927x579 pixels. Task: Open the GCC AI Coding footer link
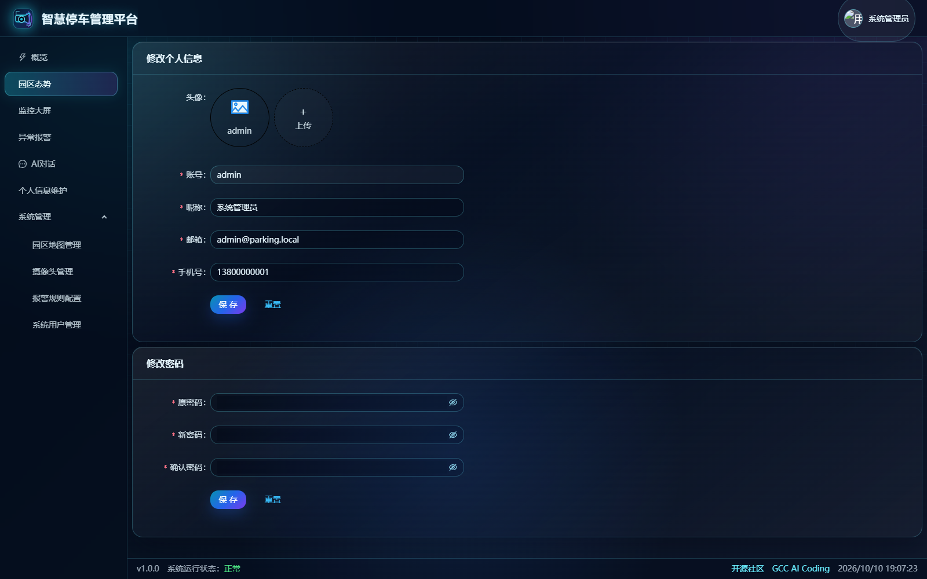(801, 569)
